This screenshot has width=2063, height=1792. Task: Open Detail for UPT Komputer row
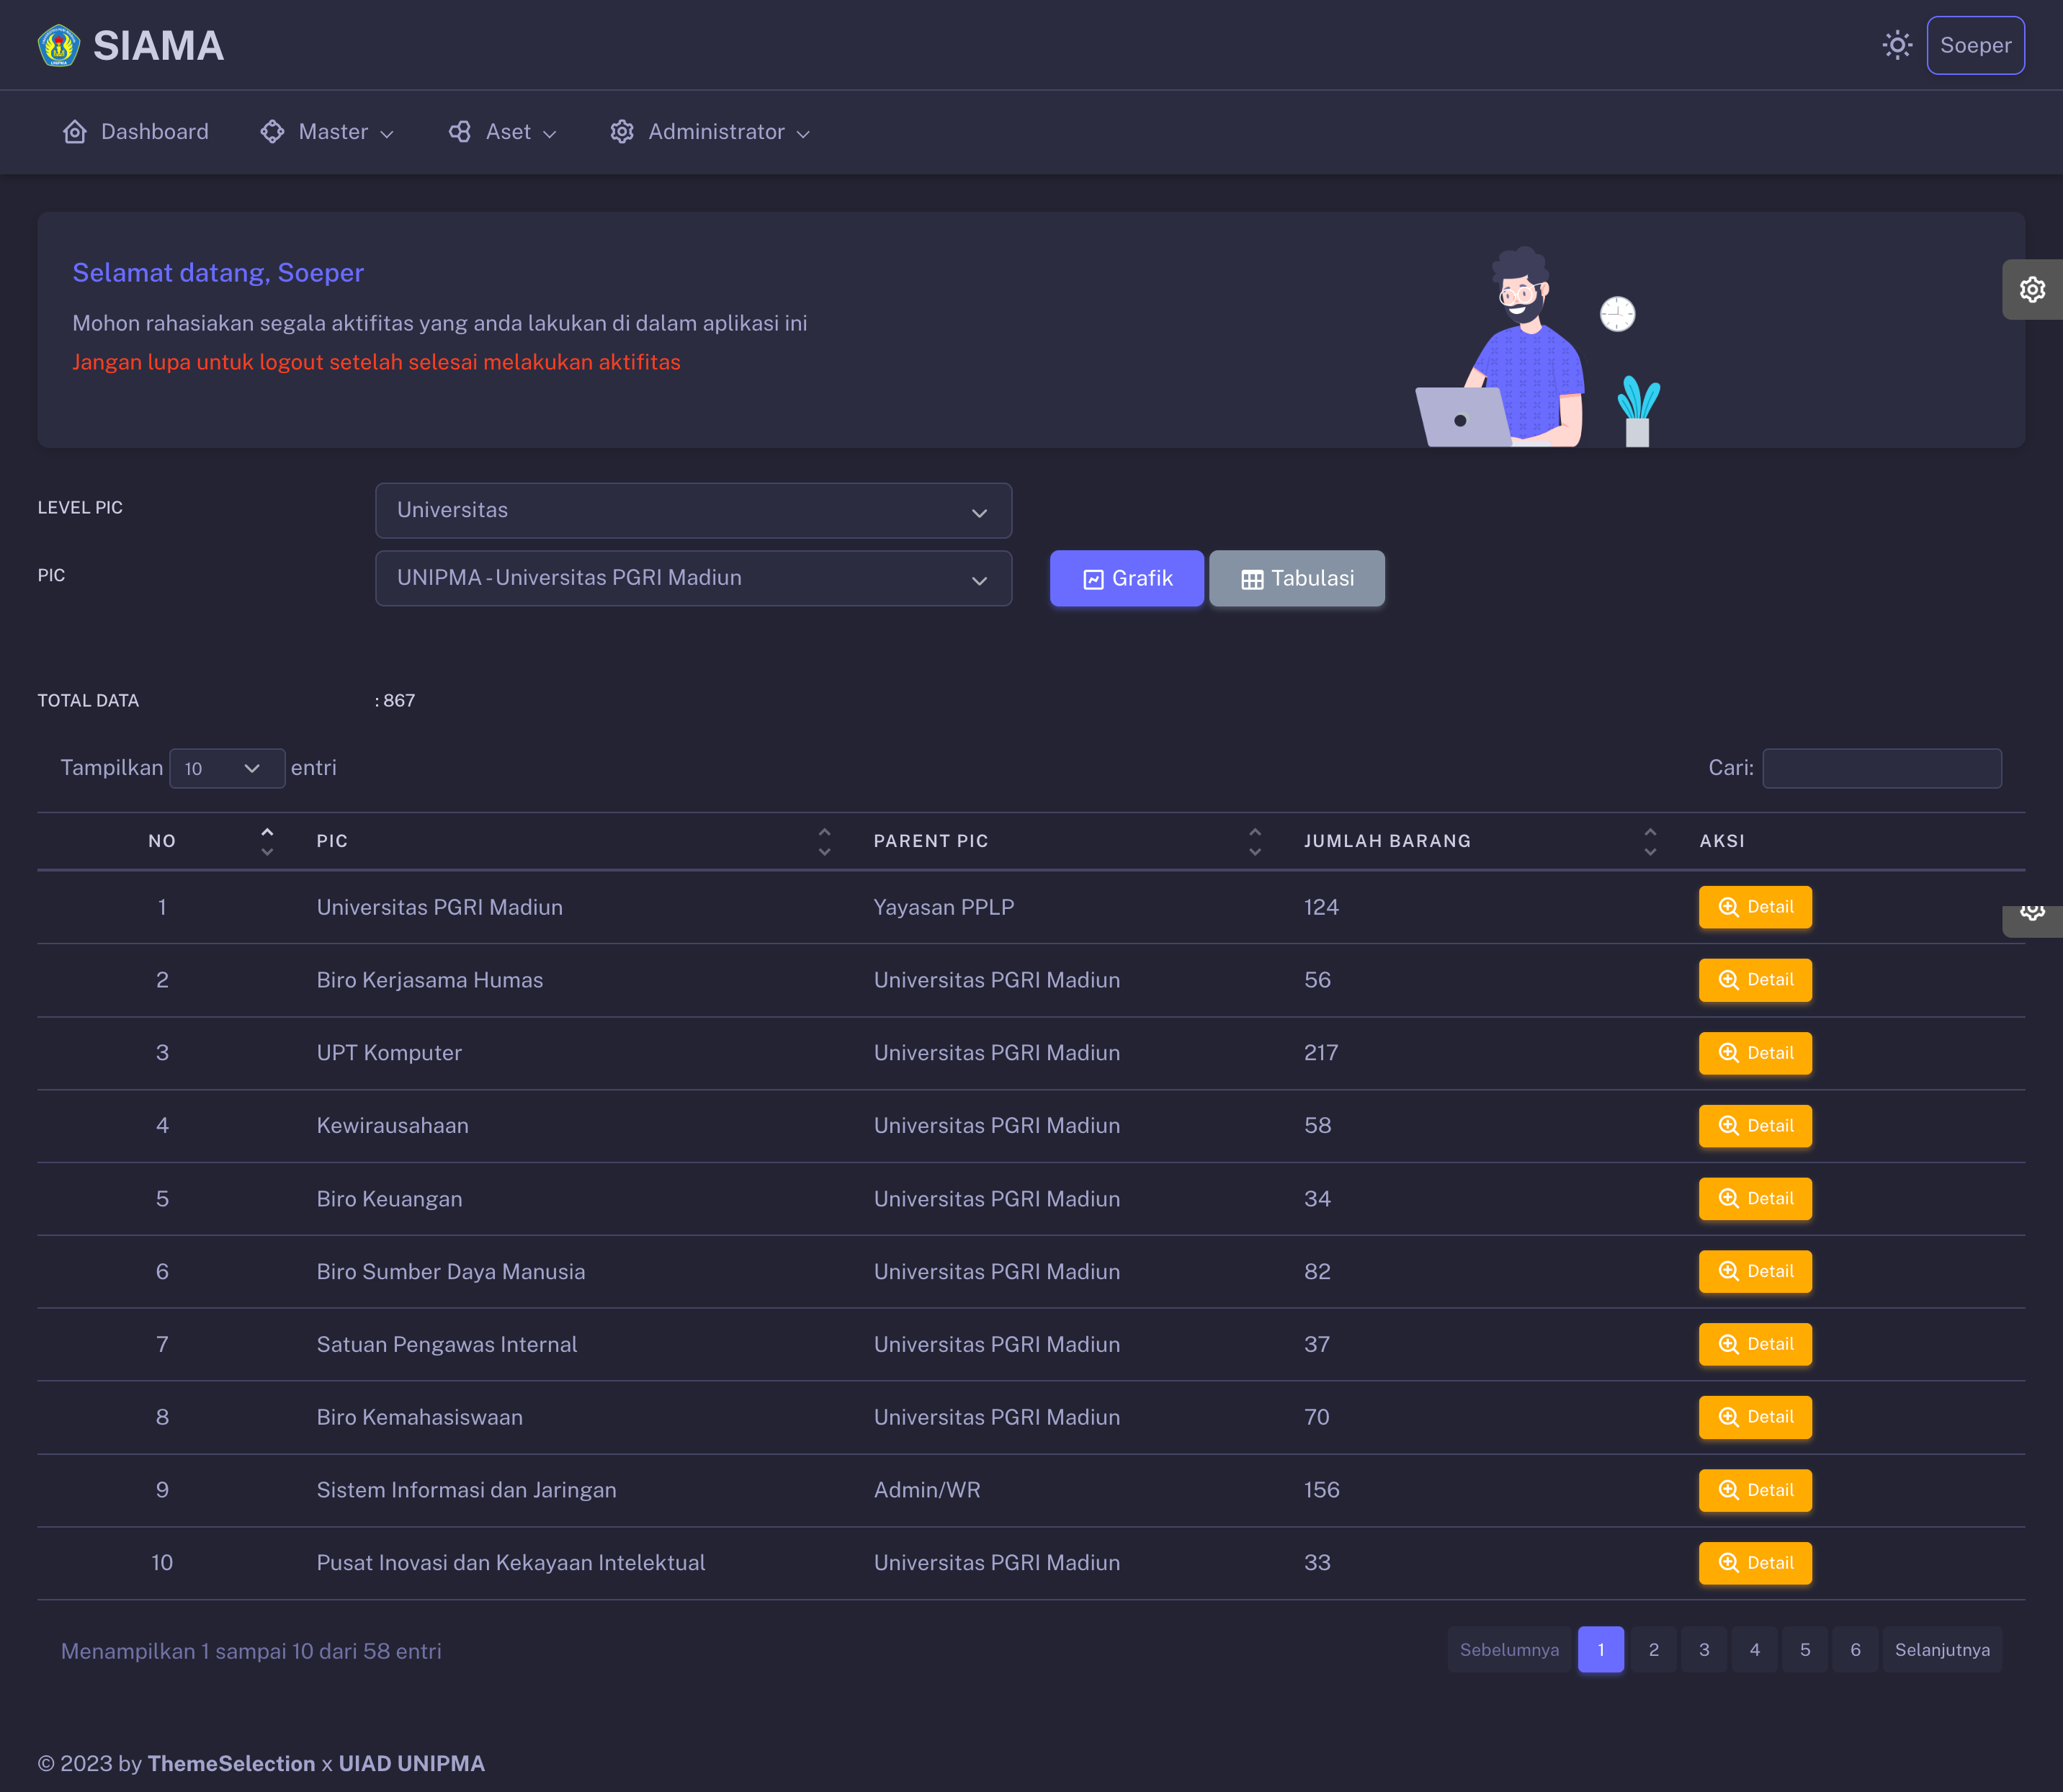pos(1754,1053)
